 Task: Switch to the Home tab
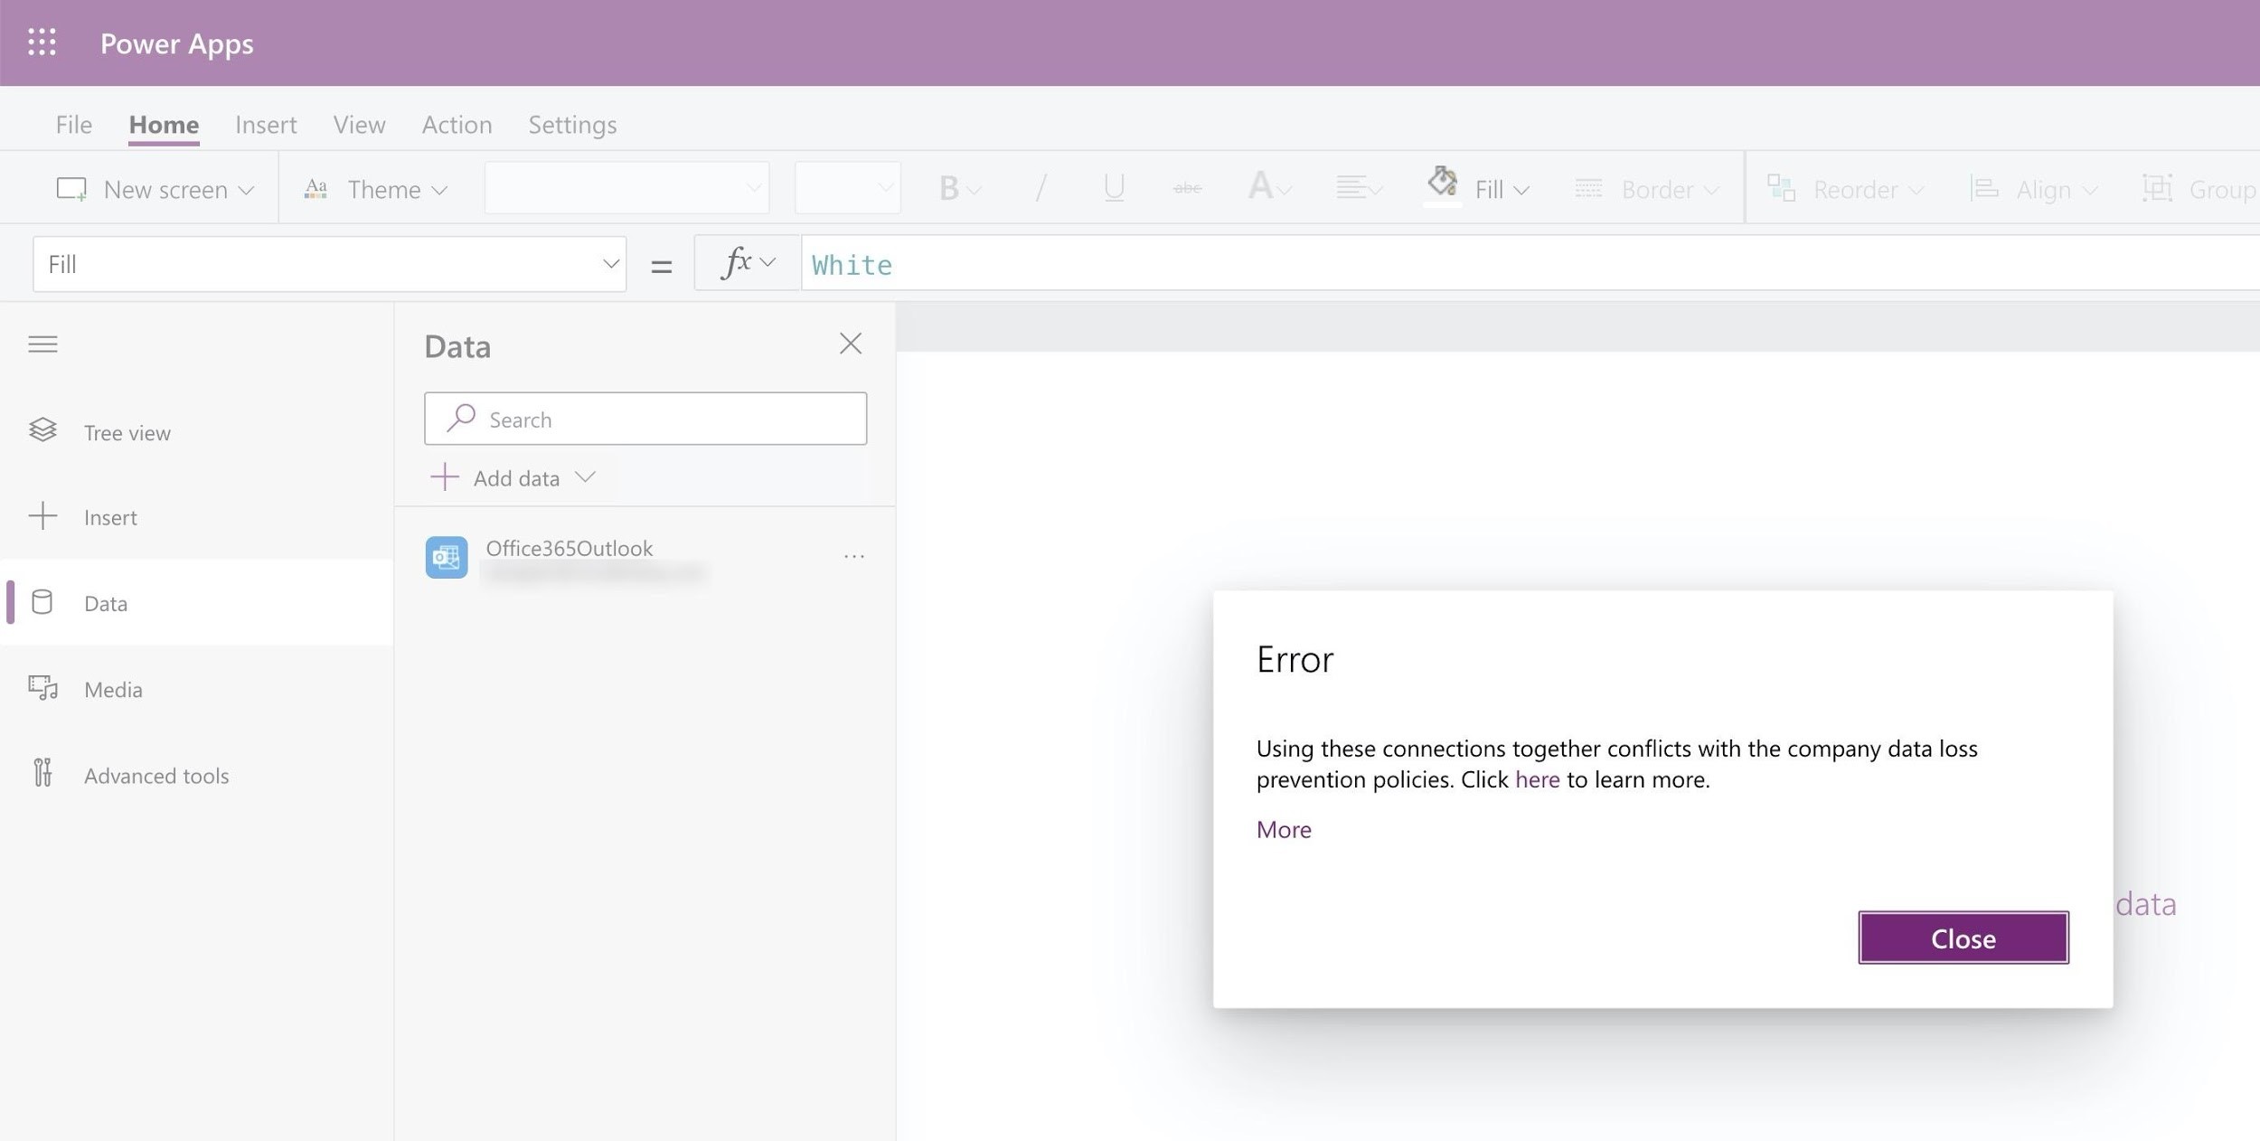(164, 124)
